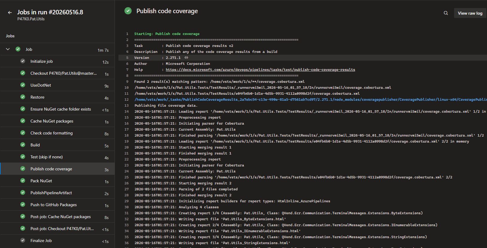Select Post-job: Cache NuGet packages step
The width and height of the screenshot is (487, 248).
tap(57, 217)
